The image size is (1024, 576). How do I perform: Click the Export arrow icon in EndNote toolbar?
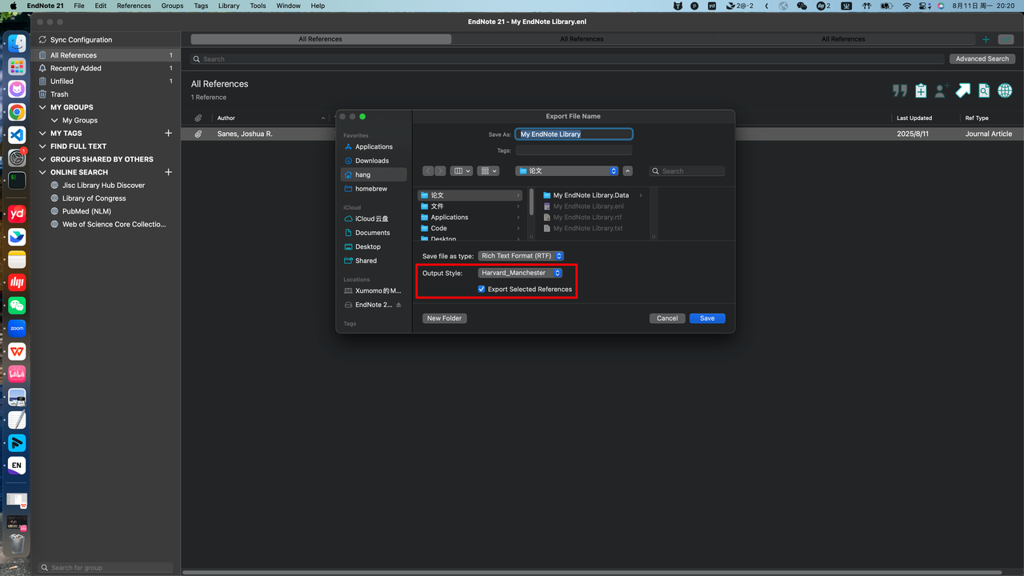pos(963,90)
